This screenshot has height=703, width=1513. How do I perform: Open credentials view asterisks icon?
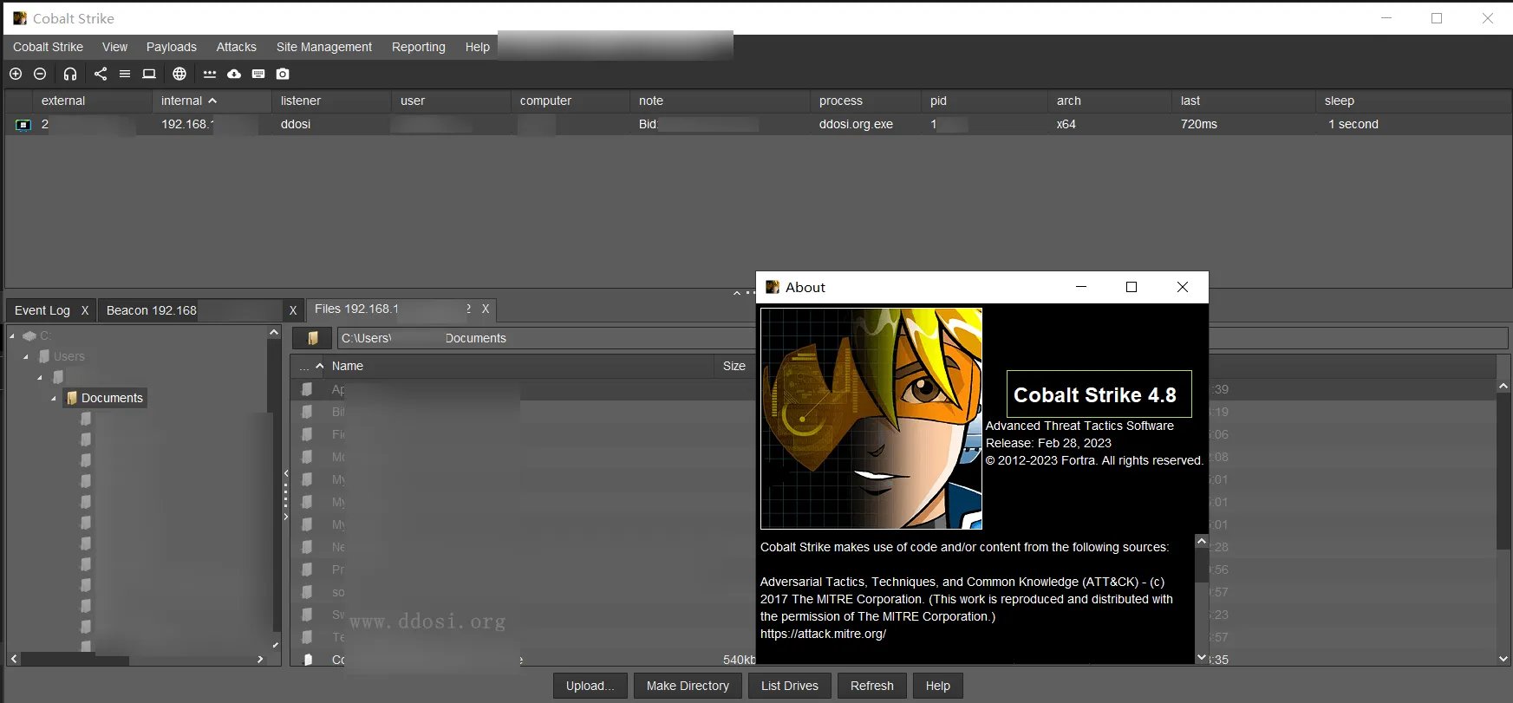(x=210, y=74)
